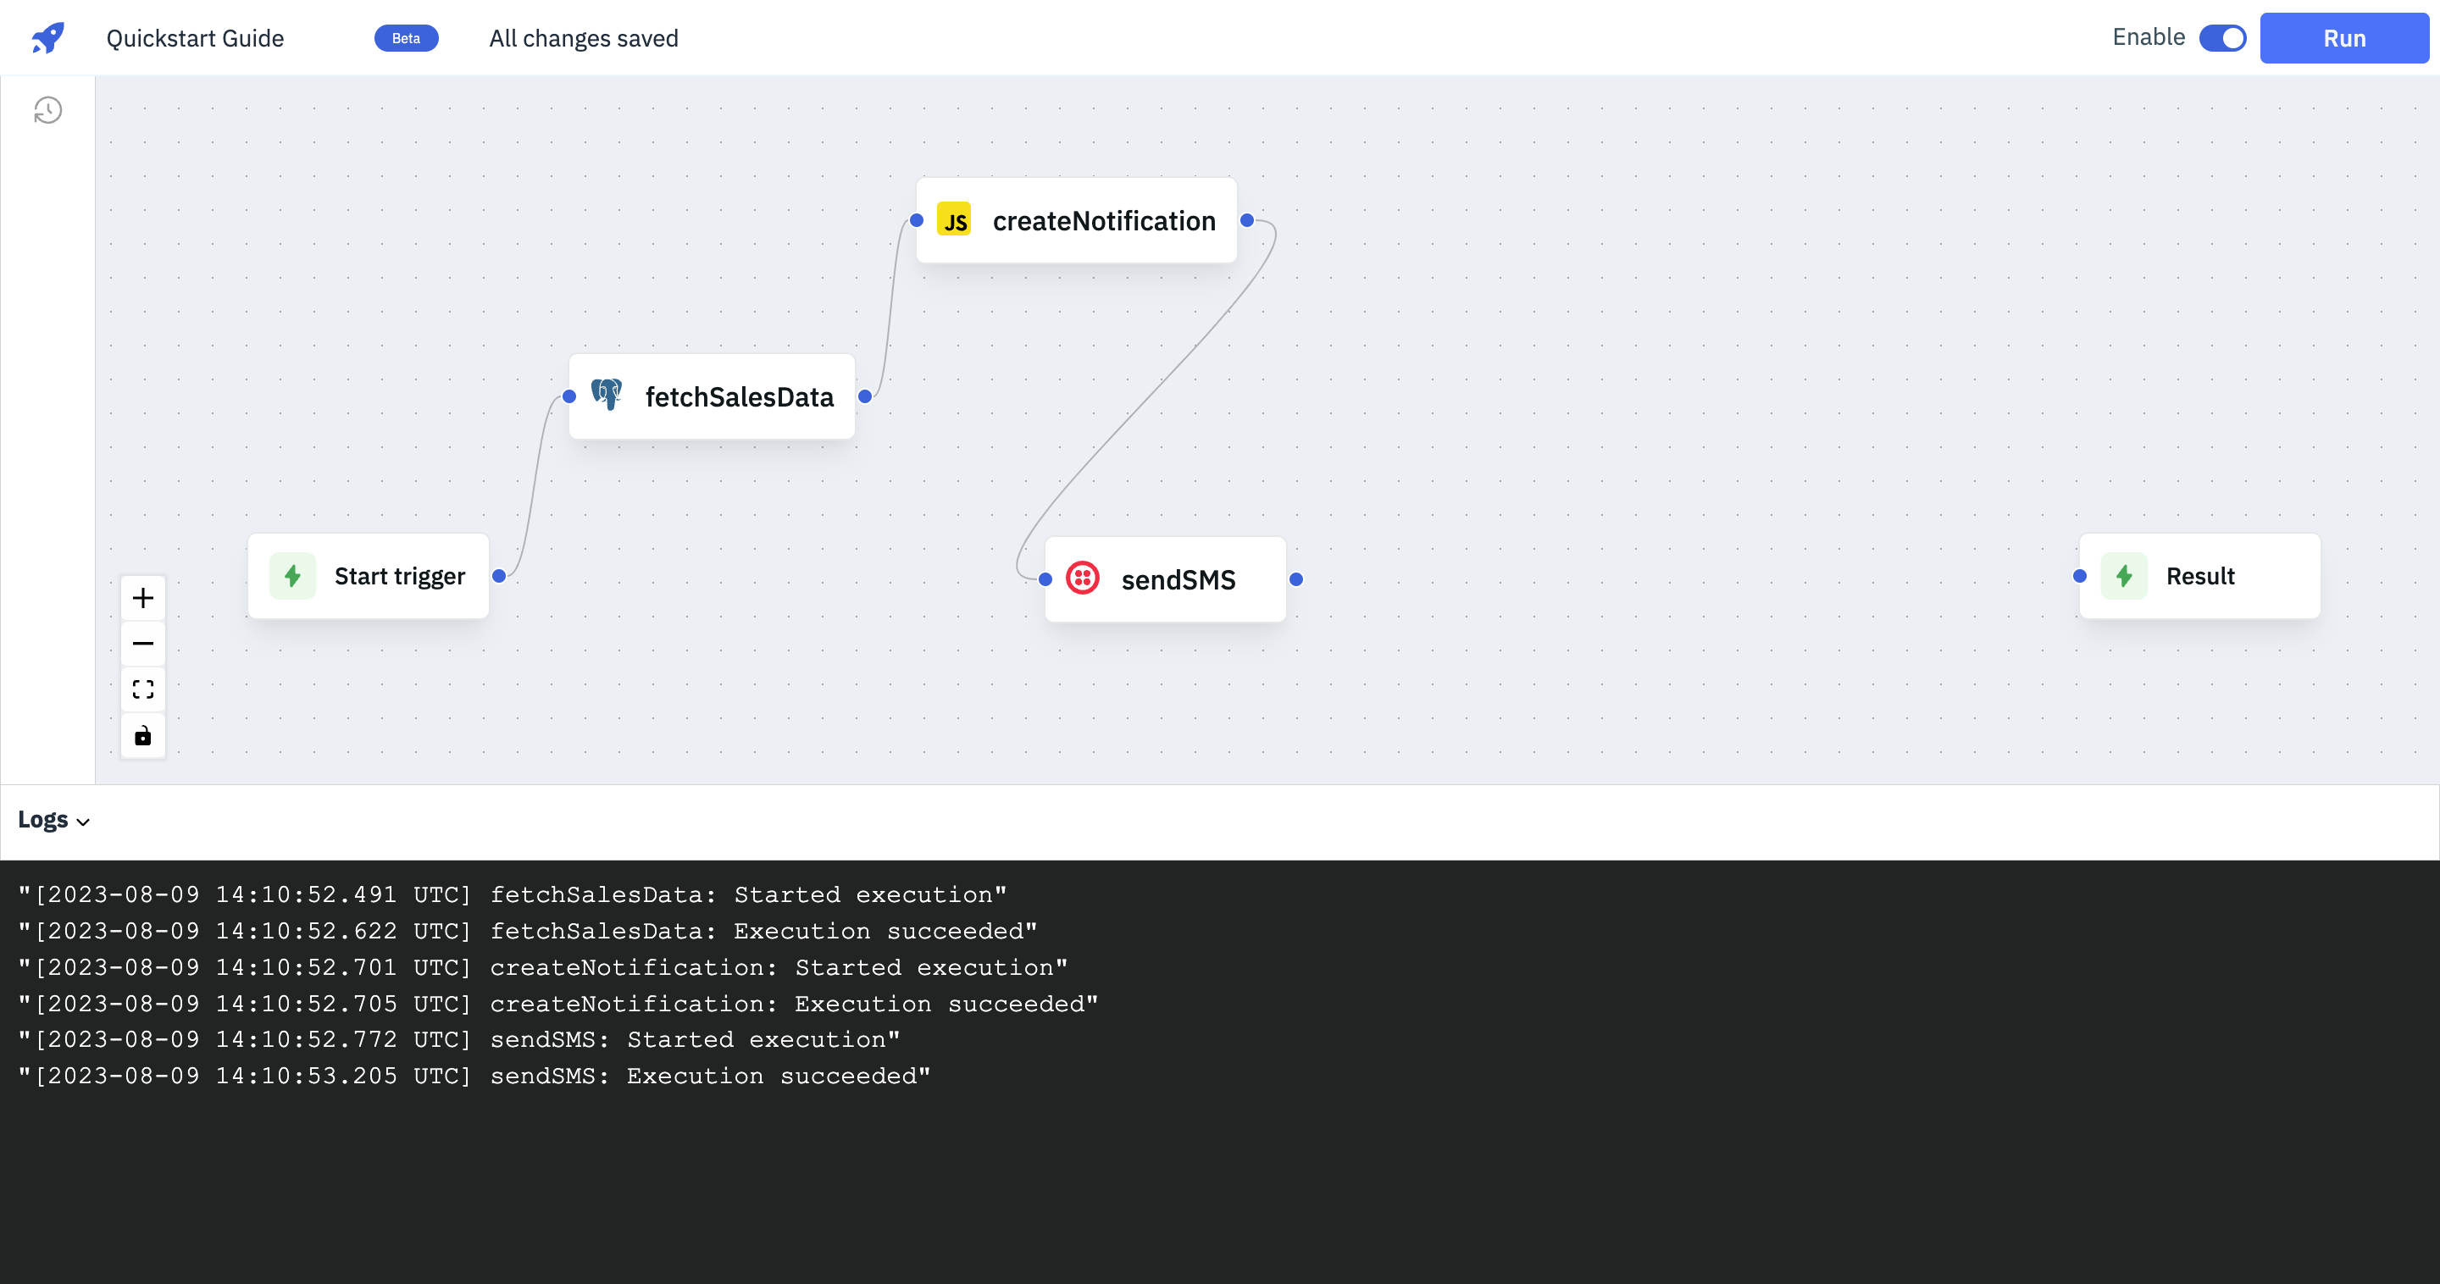
Task: Click the Beta badge
Action: [x=406, y=38]
